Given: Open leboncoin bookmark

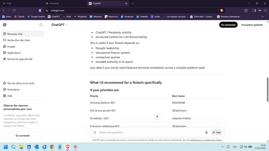Looking at the screenshot, I should (x=111, y=16).
